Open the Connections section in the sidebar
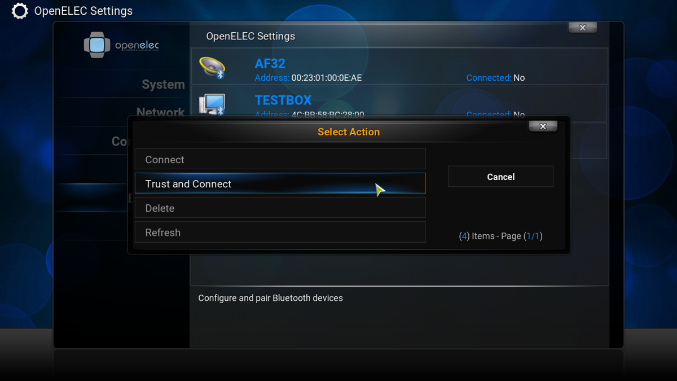The image size is (677, 381). tap(120, 142)
